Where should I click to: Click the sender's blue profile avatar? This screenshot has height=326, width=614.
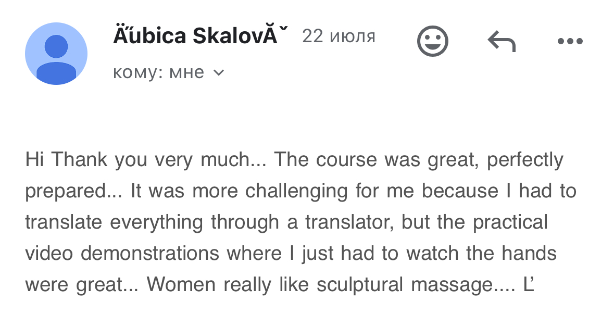click(56, 54)
